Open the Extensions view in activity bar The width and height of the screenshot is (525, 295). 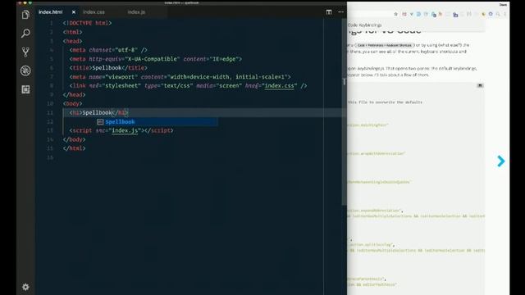(25, 89)
